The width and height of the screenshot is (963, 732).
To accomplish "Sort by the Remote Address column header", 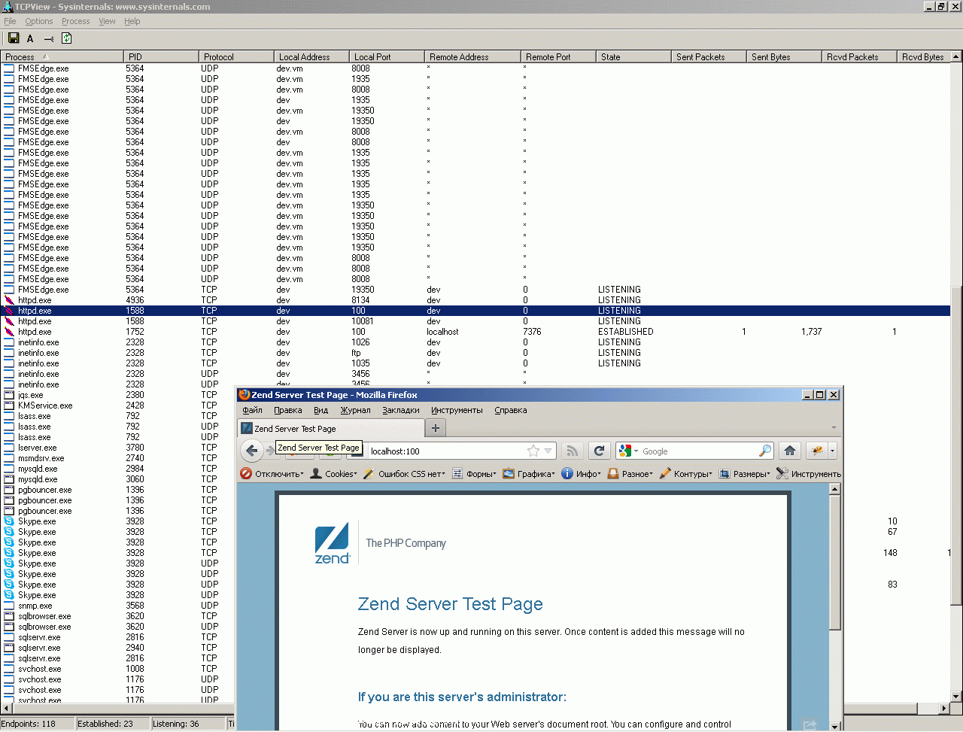I will (472, 56).
